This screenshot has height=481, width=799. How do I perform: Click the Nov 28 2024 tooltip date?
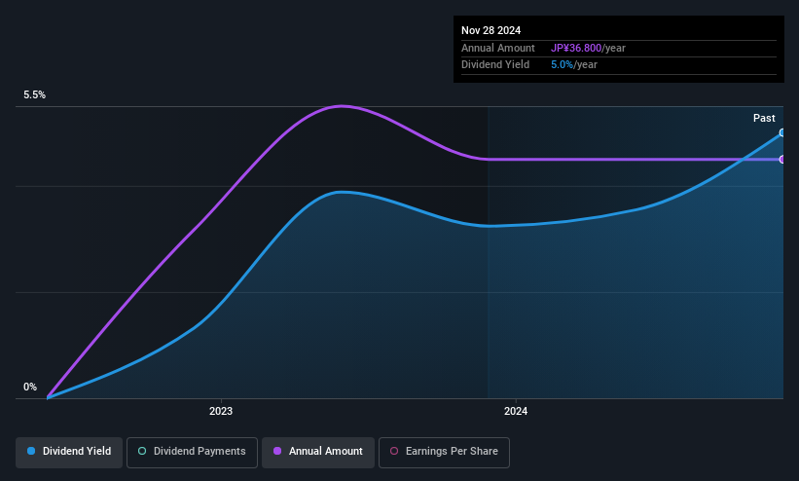click(x=490, y=30)
